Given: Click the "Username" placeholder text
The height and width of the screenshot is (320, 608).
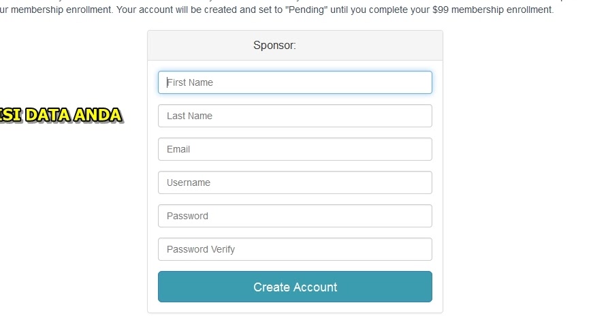Looking at the screenshot, I should click(189, 182).
